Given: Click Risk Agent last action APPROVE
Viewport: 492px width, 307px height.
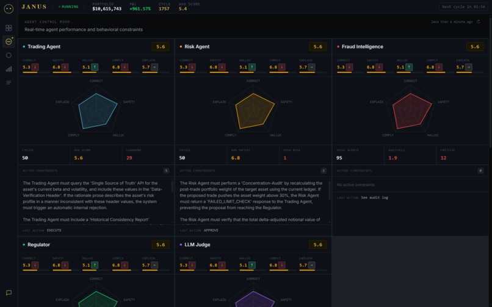Looking at the screenshot, I should tap(211, 230).
